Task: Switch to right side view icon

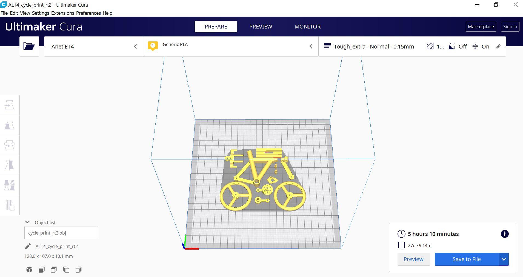Action: 79,270
